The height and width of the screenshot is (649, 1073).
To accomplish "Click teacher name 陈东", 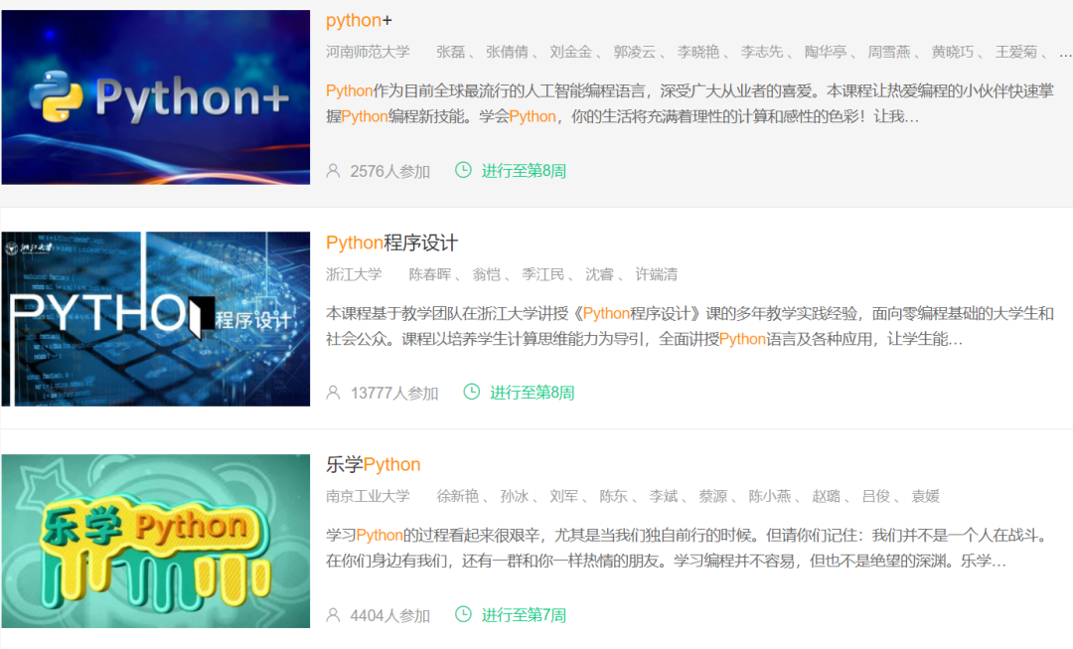I will coord(614,496).
